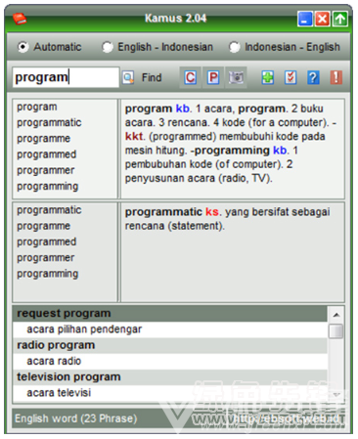The height and width of the screenshot is (439, 358).
Task: Open the checklist options icon
Action: (x=291, y=77)
